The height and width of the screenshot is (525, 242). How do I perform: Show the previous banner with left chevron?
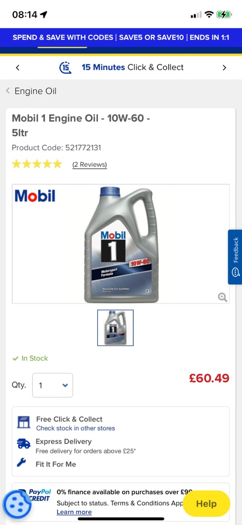[x=18, y=68]
